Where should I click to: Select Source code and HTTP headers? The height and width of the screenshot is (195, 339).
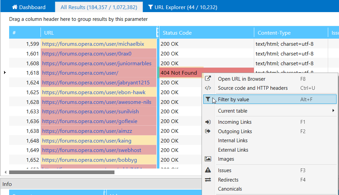pyautogui.click(x=269, y=88)
